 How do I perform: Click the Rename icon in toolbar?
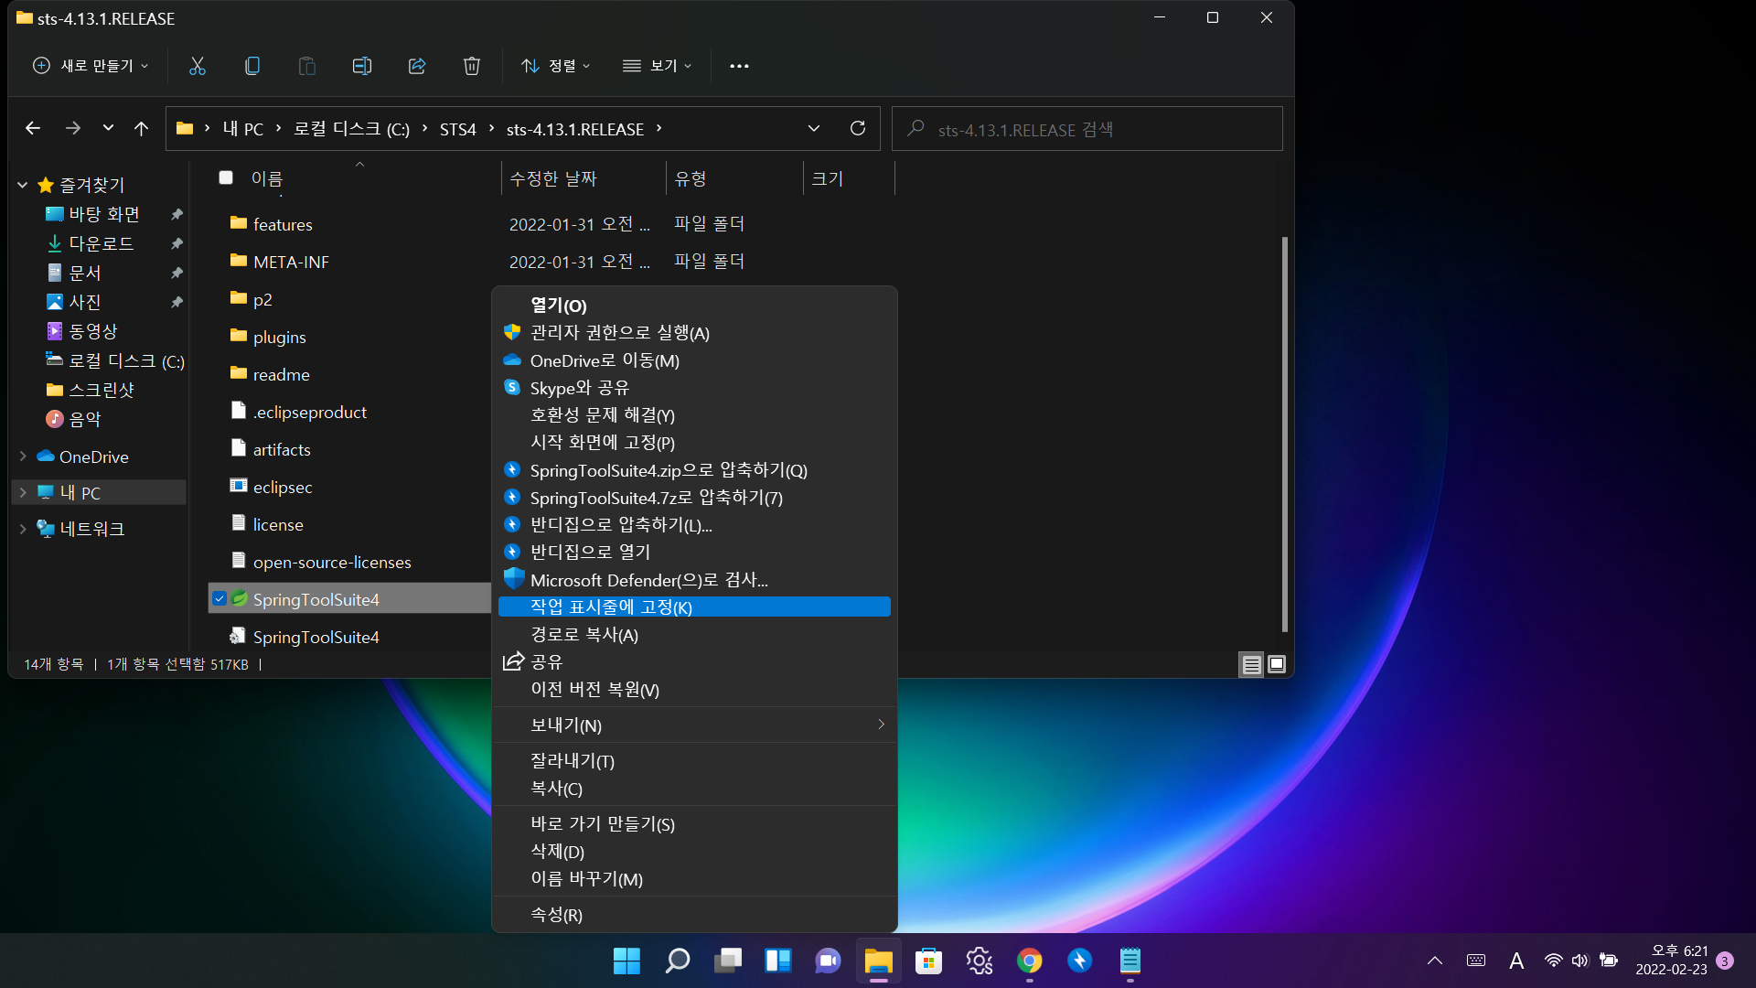pyautogui.click(x=362, y=66)
